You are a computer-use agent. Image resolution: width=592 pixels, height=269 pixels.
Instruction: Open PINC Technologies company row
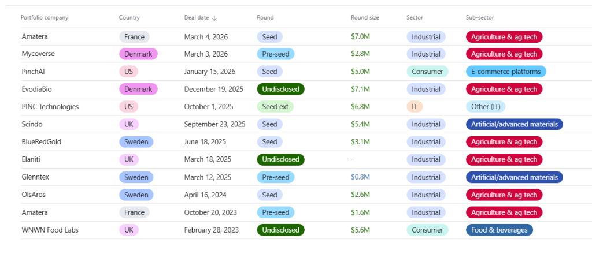click(x=50, y=107)
